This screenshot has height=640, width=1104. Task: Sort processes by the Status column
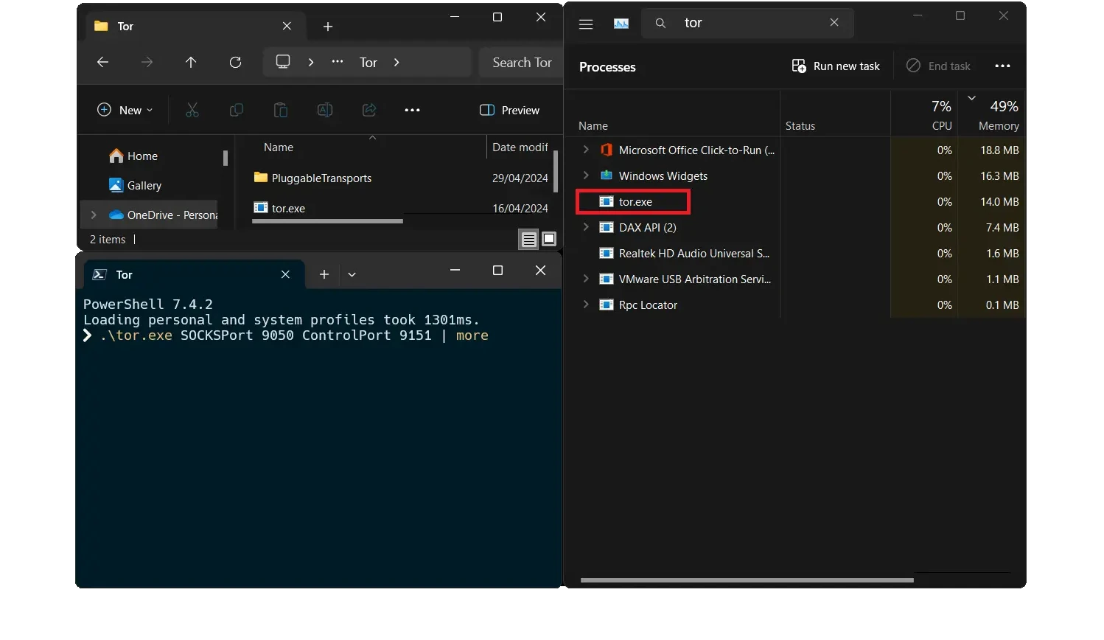pyautogui.click(x=800, y=125)
